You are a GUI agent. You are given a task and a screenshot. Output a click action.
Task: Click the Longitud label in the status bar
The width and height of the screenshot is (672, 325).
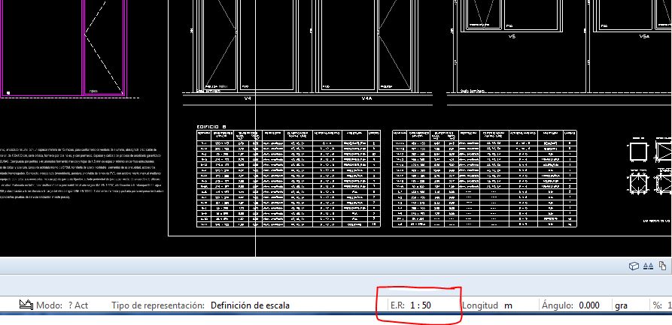(480, 305)
